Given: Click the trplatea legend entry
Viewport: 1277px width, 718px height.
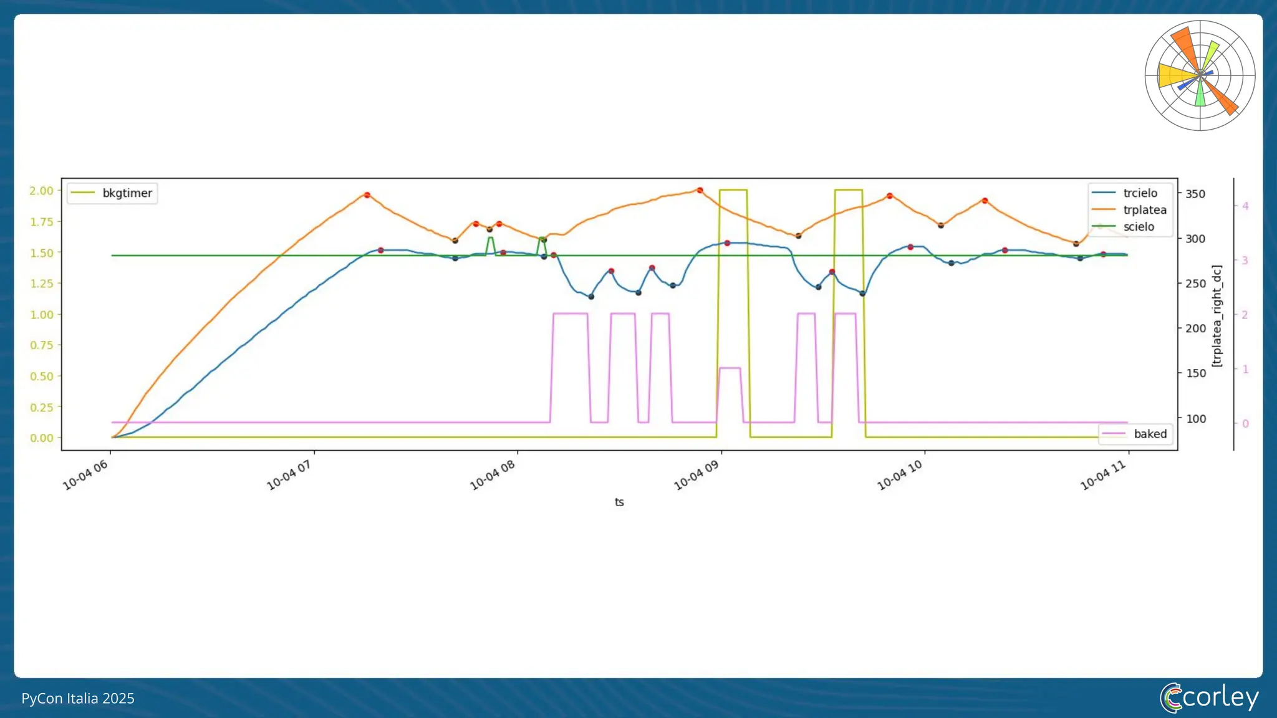Looking at the screenshot, I should (1144, 210).
